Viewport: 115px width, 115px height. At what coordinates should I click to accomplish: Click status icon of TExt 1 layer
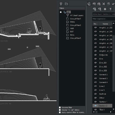coord(96,110)
